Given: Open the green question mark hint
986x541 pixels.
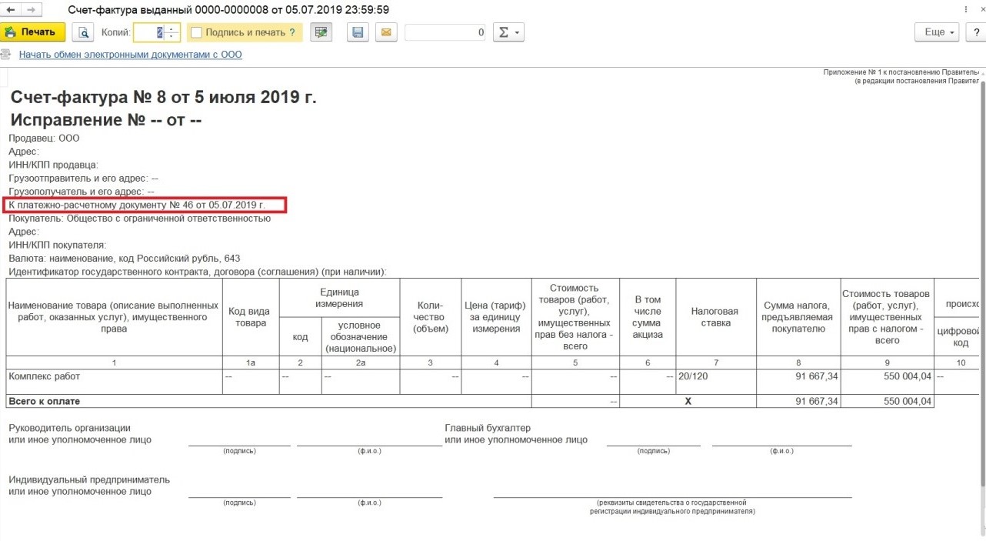Looking at the screenshot, I should [x=292, y=32].
